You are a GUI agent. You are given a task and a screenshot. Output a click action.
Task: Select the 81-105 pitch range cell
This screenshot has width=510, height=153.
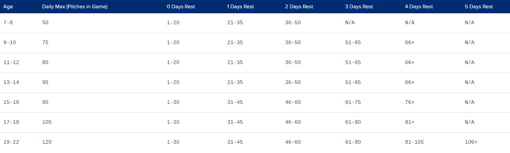414,142
